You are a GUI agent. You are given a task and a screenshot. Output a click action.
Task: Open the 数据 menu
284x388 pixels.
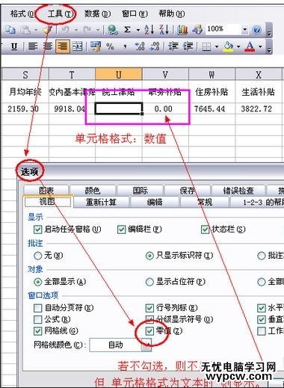click(97, 13)
